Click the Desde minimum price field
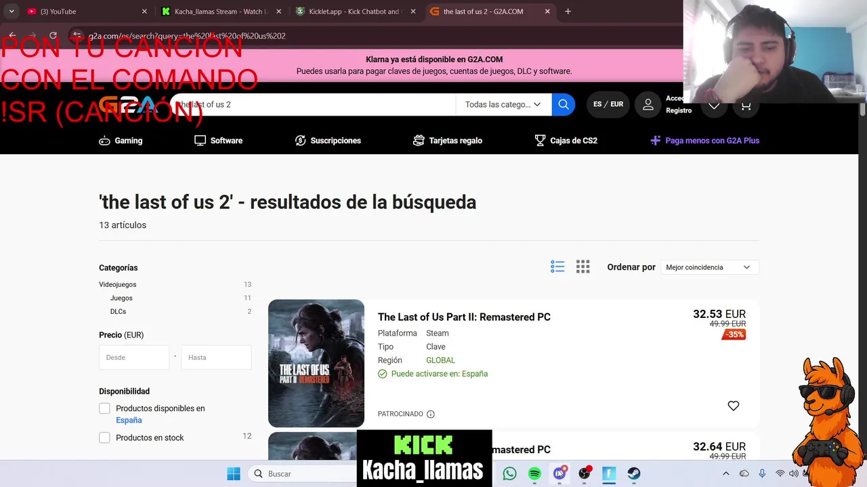Screen dimensions: 867x487 [x=134, y=357]
